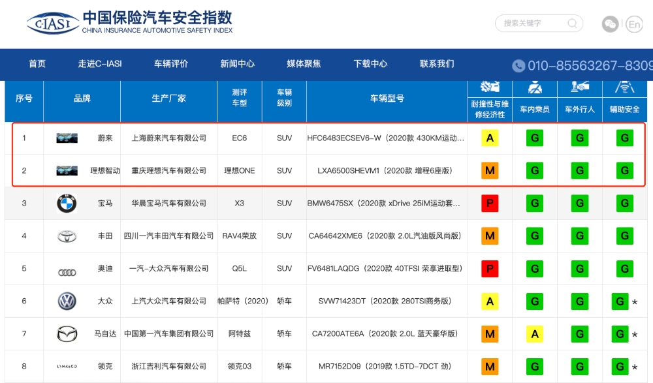Click the 蔚来 brand thumbnail image
653x383 pixels.
coord(67,138)
